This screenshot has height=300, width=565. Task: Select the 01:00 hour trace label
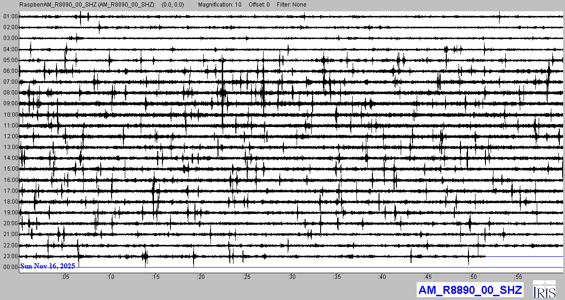(x=10, y=16)
